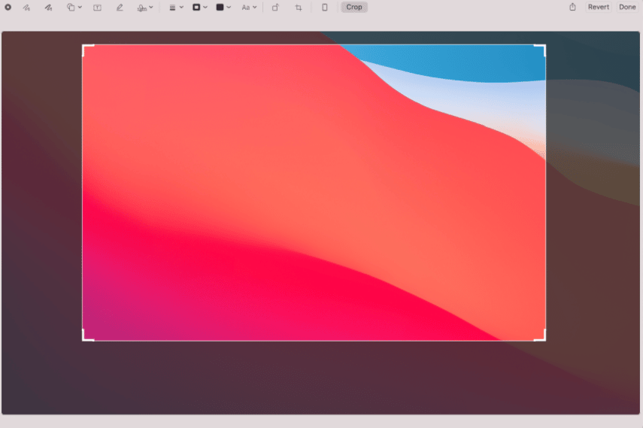
Task: Click the Crop button
Action: [x=354, y=7]
